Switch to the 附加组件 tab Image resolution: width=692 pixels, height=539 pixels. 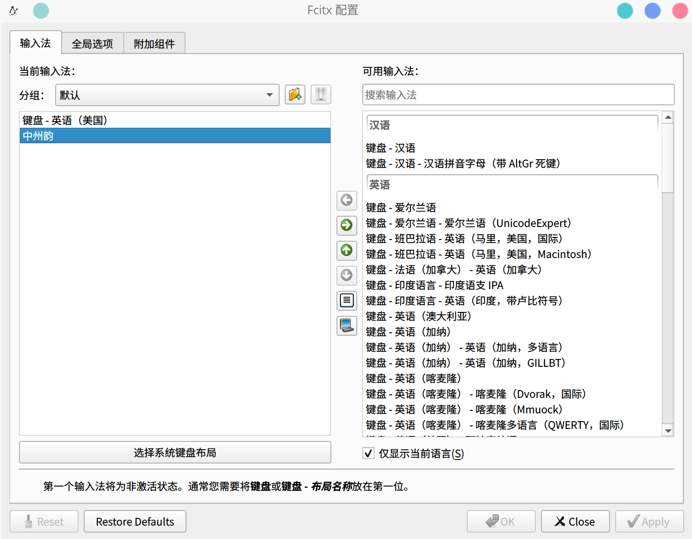[154, 44]
